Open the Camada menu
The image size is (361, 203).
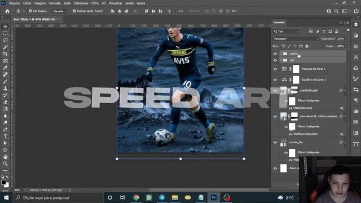click(54, 3)
